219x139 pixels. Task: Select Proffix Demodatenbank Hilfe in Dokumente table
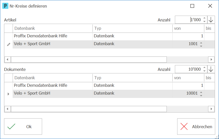pyautogui.click(x=53, y=86)
